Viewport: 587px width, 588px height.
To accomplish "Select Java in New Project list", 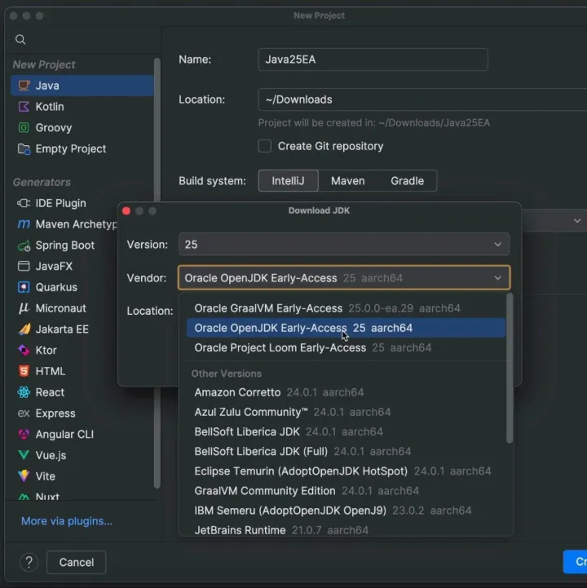I will [82, 86].
